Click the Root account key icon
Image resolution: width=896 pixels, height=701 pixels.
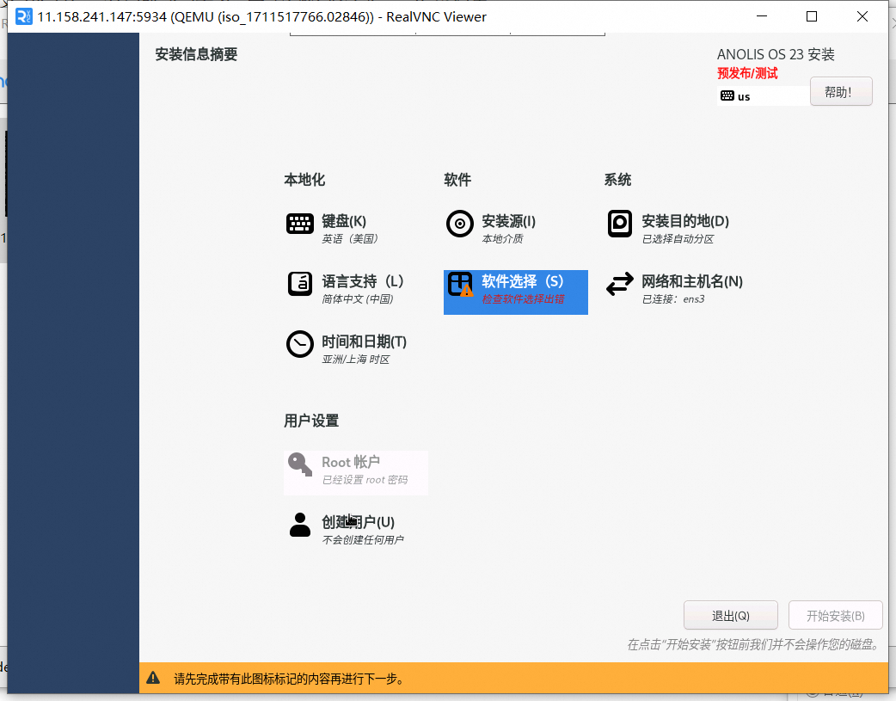pos(300,464)
